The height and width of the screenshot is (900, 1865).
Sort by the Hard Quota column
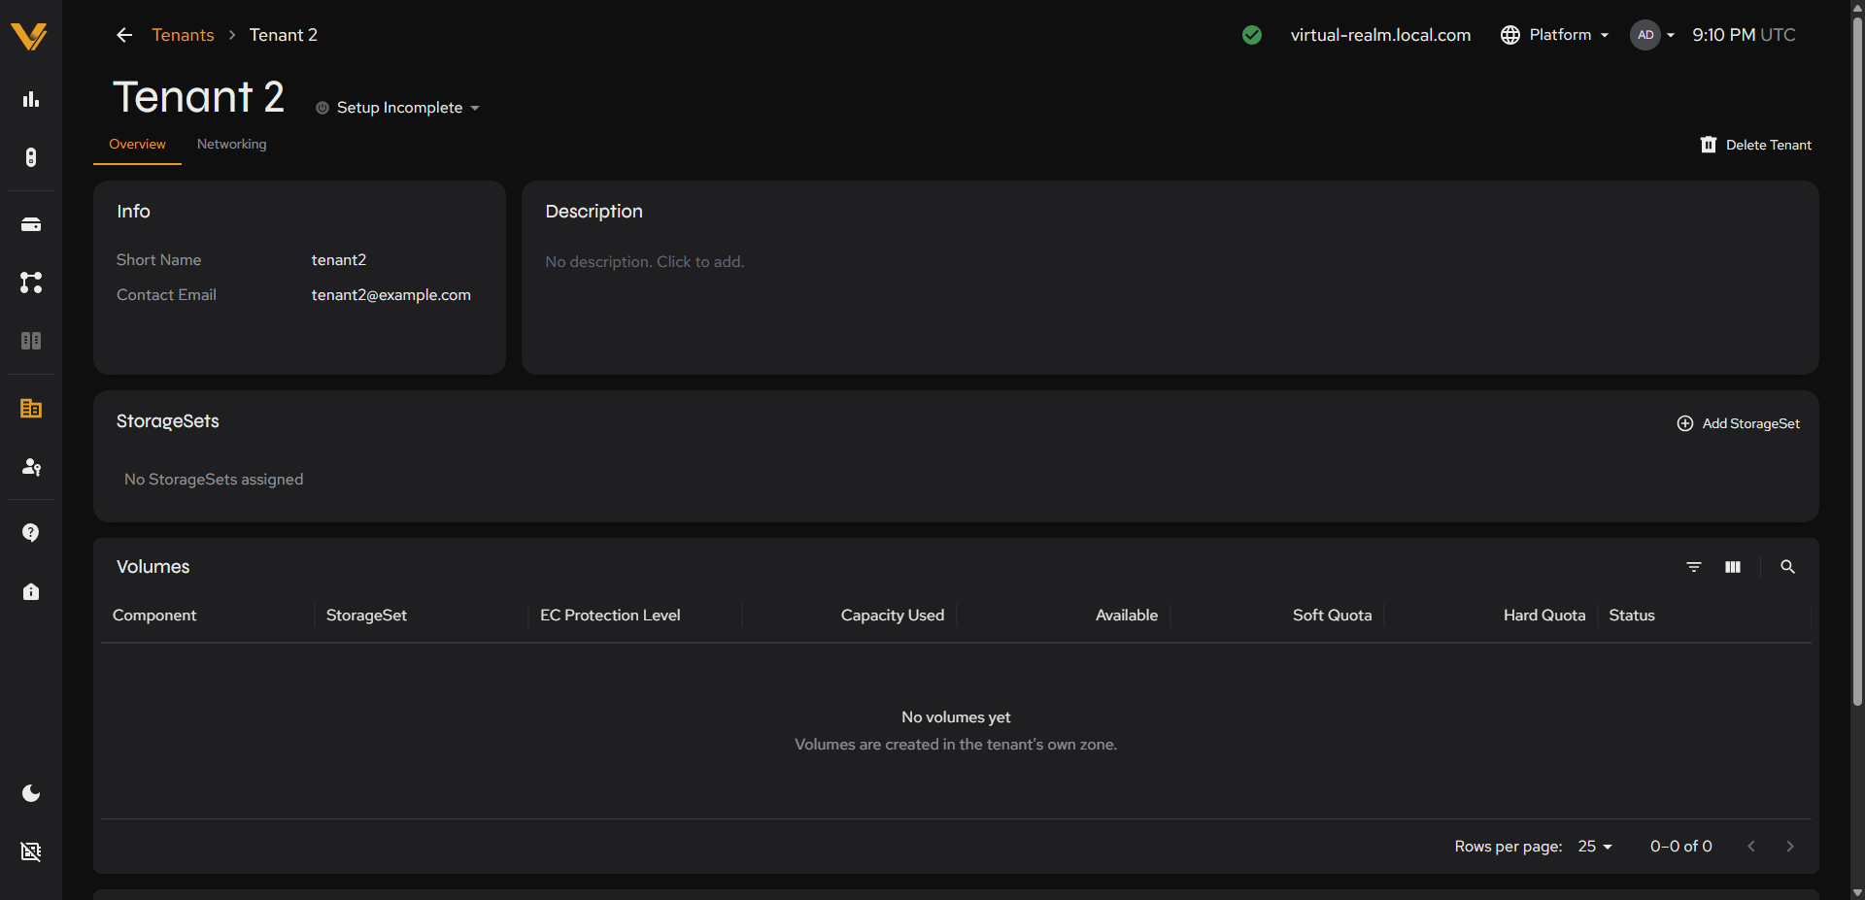(x=1544, y=616)
